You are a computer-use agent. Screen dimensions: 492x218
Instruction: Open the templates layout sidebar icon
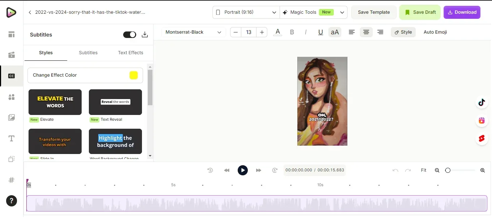click(12, 35)
